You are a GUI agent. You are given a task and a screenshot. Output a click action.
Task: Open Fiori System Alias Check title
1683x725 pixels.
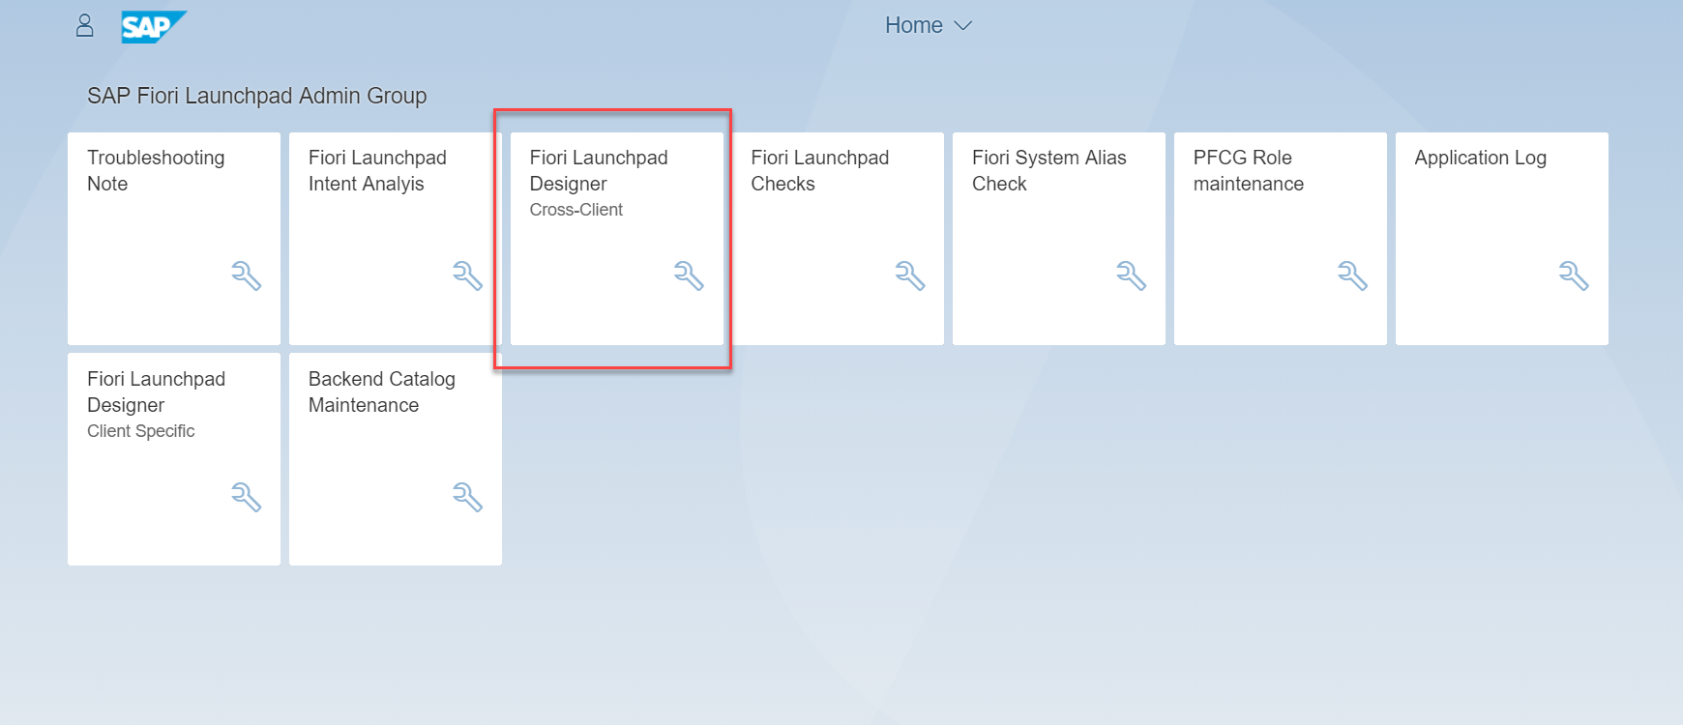(1049, 170)
